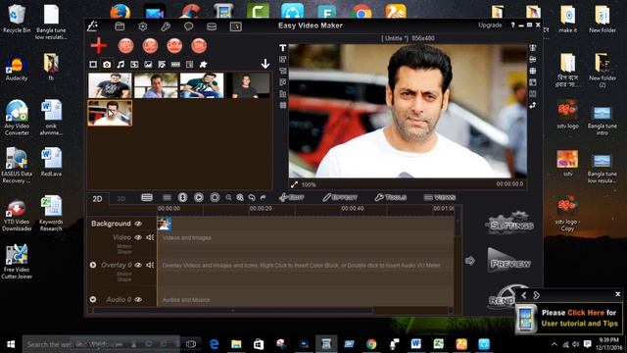Toggle visibility eye of Audio 0 track
The width and height of the screenshot is (627, 353).
(138, 299)
